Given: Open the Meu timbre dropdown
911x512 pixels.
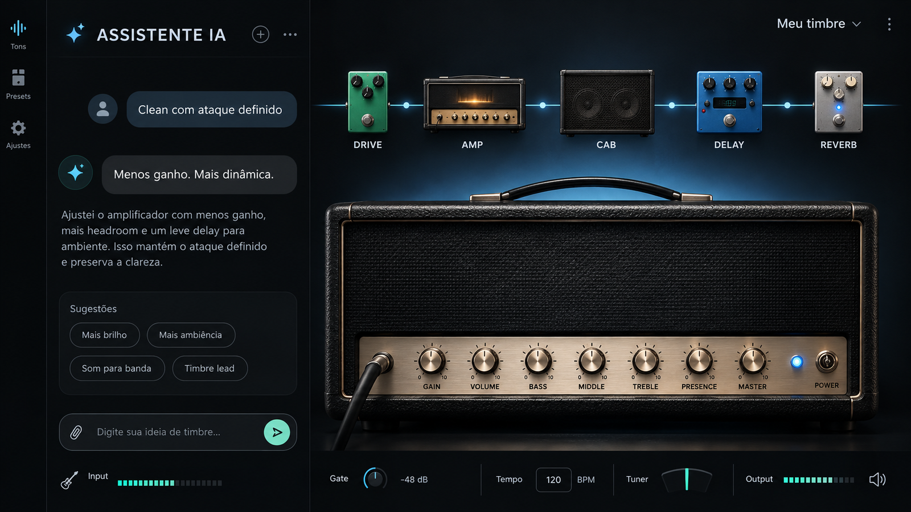Looking at the screenshot, I should pyautogui.click(x=819, y=24).
